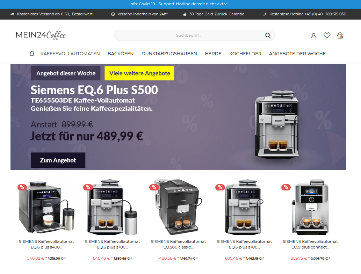Viewport: 361px width, 274px height.
Task: Open the shopping basket icon
Action: [x=340, y=35]
